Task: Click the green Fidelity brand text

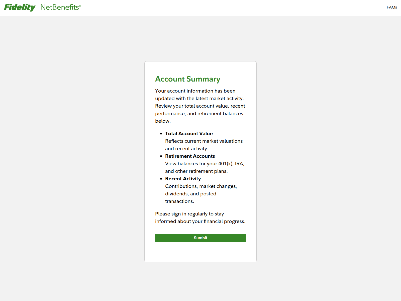Action: click(20, 7)
